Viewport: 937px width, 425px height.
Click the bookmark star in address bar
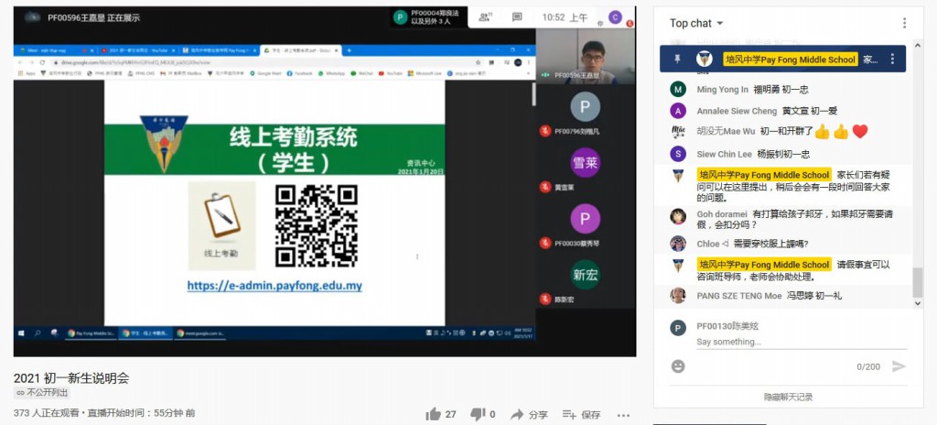(x=478, y=62)
